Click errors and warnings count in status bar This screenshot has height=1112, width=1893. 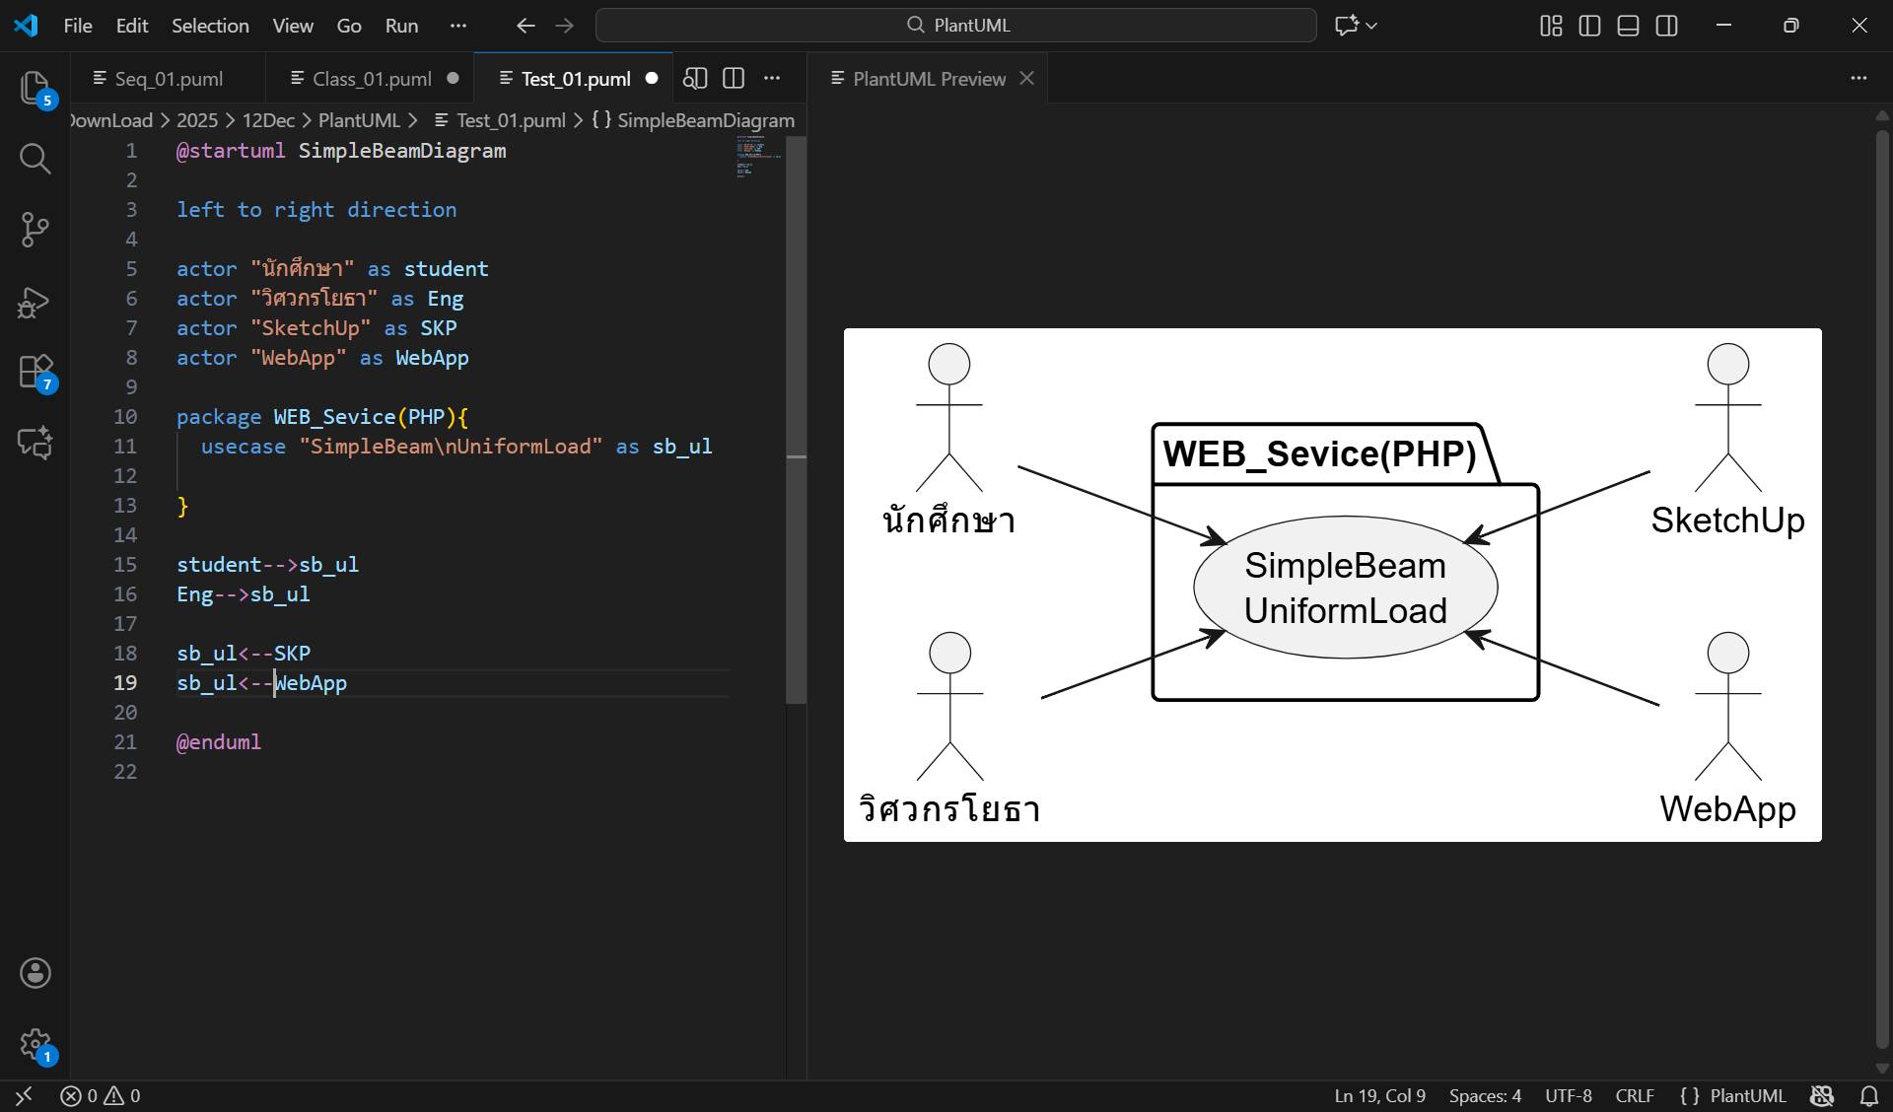coord(101,1096)
